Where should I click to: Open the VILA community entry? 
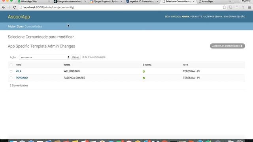(19, 71)
